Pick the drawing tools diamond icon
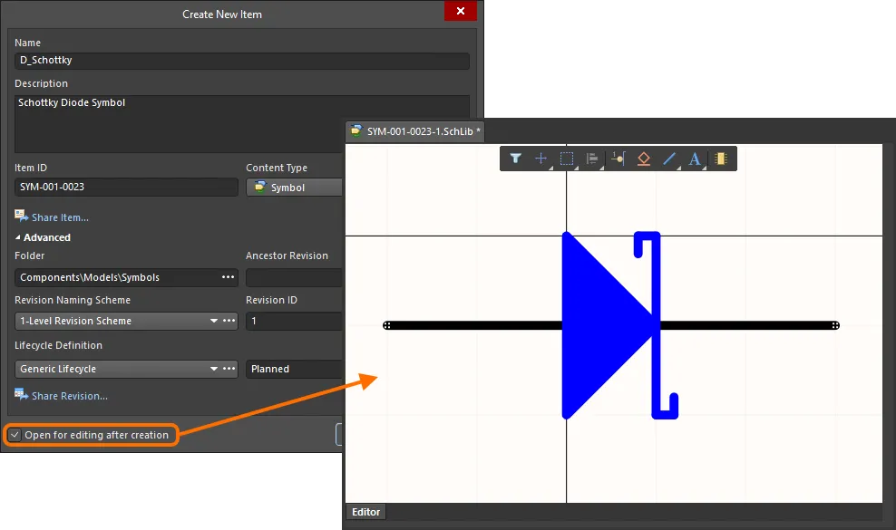The image size is (896, 530). (x=643, y=159)
